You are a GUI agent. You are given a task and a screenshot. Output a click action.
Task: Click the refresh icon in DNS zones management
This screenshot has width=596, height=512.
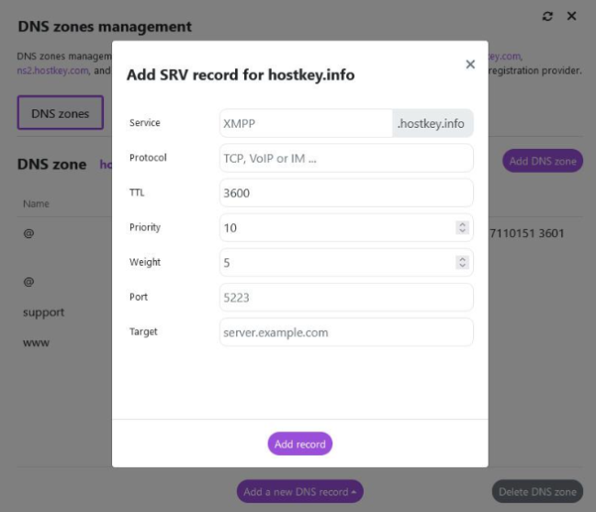coord(548,17)
